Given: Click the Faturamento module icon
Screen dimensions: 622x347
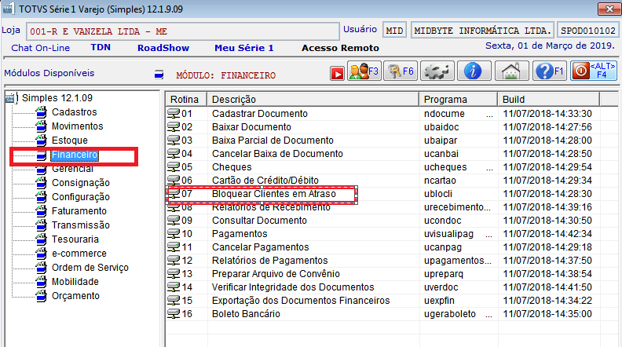Looking at the screenshot, I should coord(42,211).
